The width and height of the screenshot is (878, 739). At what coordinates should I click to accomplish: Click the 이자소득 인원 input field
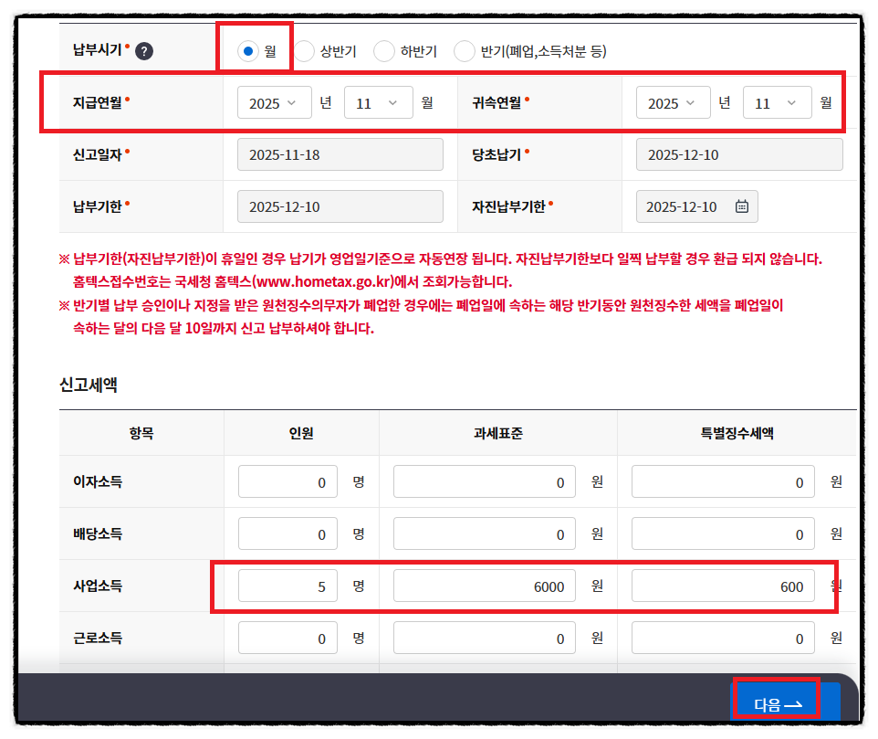coord(287,481)
